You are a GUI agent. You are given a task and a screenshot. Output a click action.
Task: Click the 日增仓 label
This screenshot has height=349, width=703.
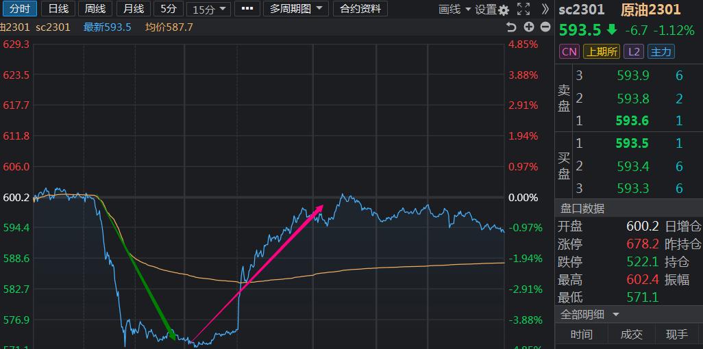click(684, 226)
